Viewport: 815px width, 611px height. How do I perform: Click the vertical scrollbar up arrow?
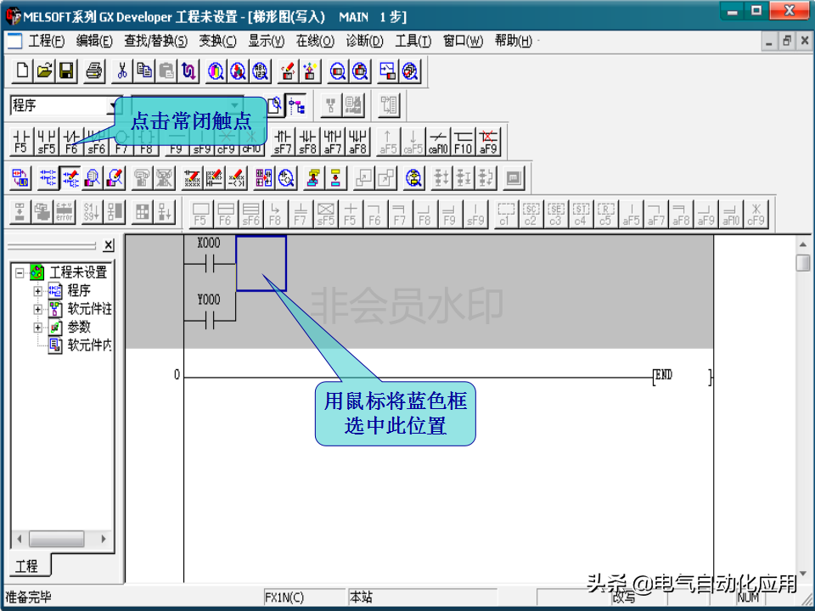pos(803,244)
